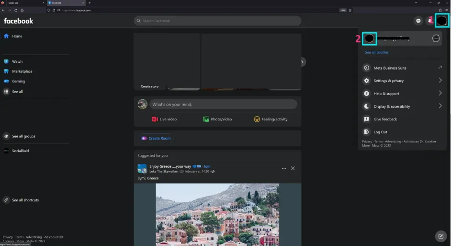This screenshot has width=451, height=246.
Task: Click the Create Room button
Action: pos(156,138)
